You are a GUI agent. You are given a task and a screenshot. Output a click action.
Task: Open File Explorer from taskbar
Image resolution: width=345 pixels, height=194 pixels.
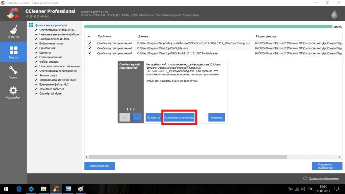coord(43,189)
